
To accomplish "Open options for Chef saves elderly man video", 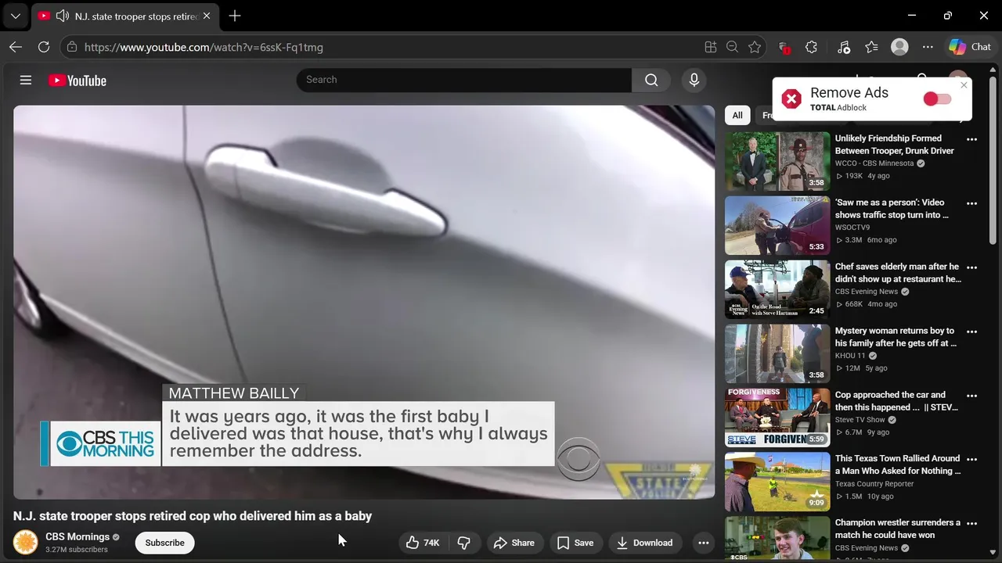I will [971, 267].
